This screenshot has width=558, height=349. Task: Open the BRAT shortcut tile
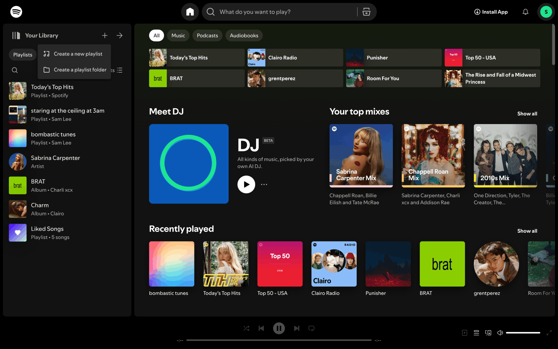[197, 78]
